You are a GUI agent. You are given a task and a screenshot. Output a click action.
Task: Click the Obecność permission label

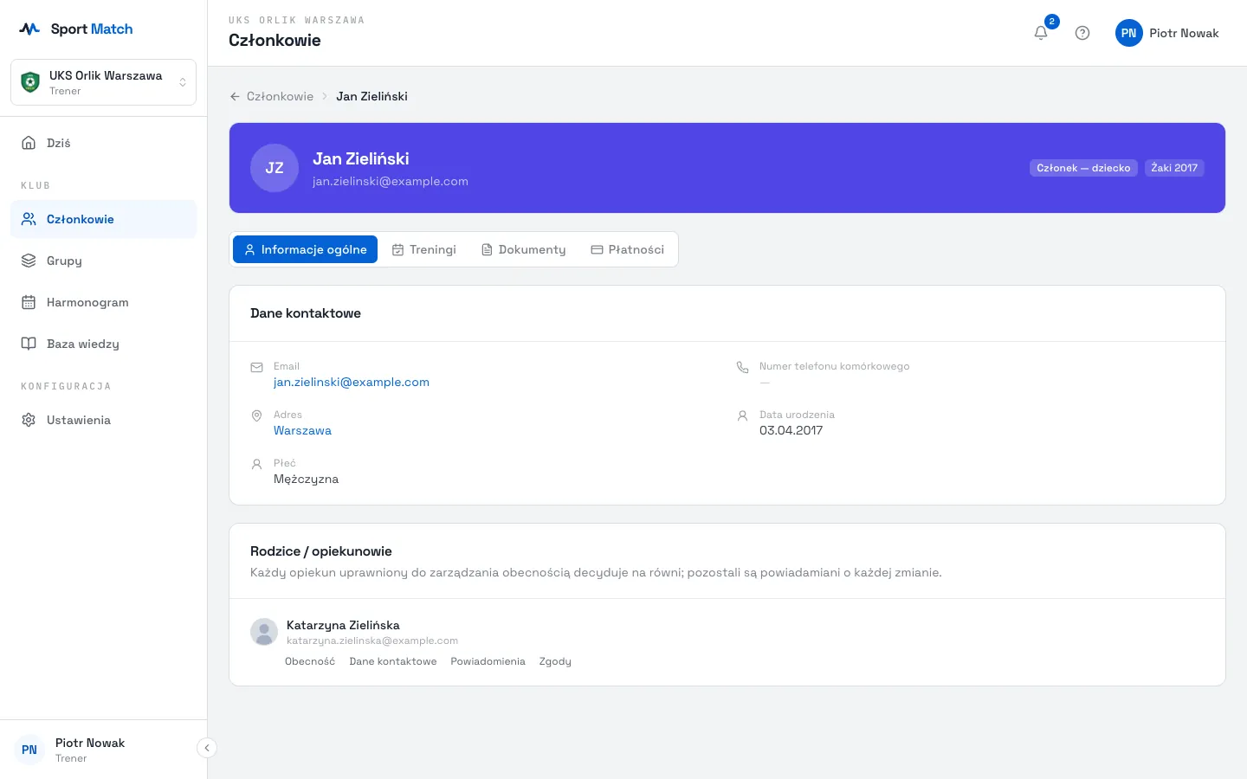coord(310,661)
